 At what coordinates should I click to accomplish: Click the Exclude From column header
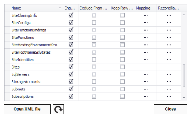click(94, 8)
